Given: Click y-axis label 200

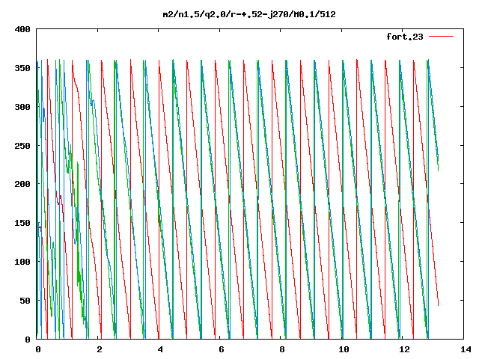Looking at the screenshot, I should pyautogui.click(x=22, y=184).
